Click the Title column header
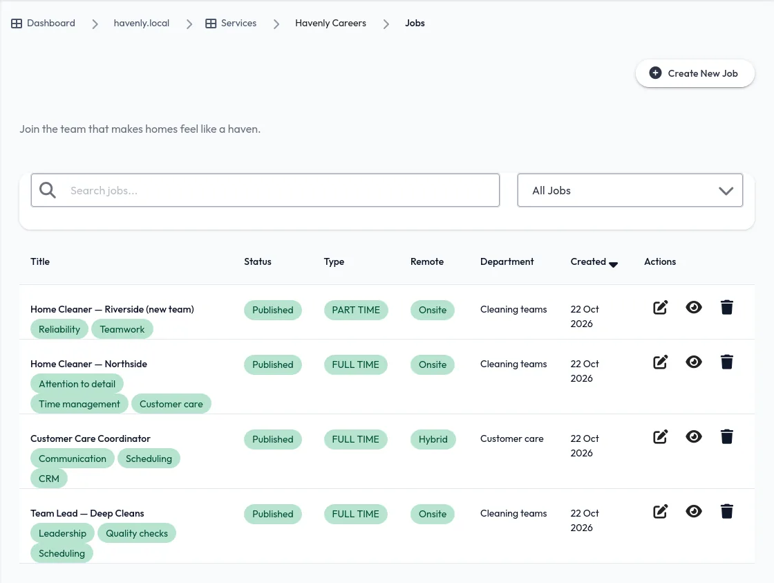The width and height of the screenshot is (774, 583). 40,261
